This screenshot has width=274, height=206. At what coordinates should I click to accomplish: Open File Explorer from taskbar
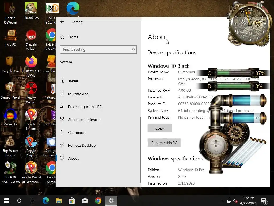tap(59, 201)
